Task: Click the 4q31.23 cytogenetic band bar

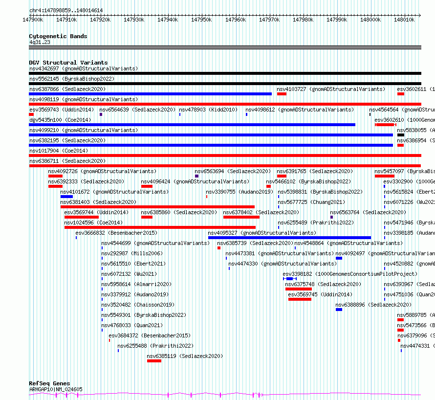Action: 225,47
